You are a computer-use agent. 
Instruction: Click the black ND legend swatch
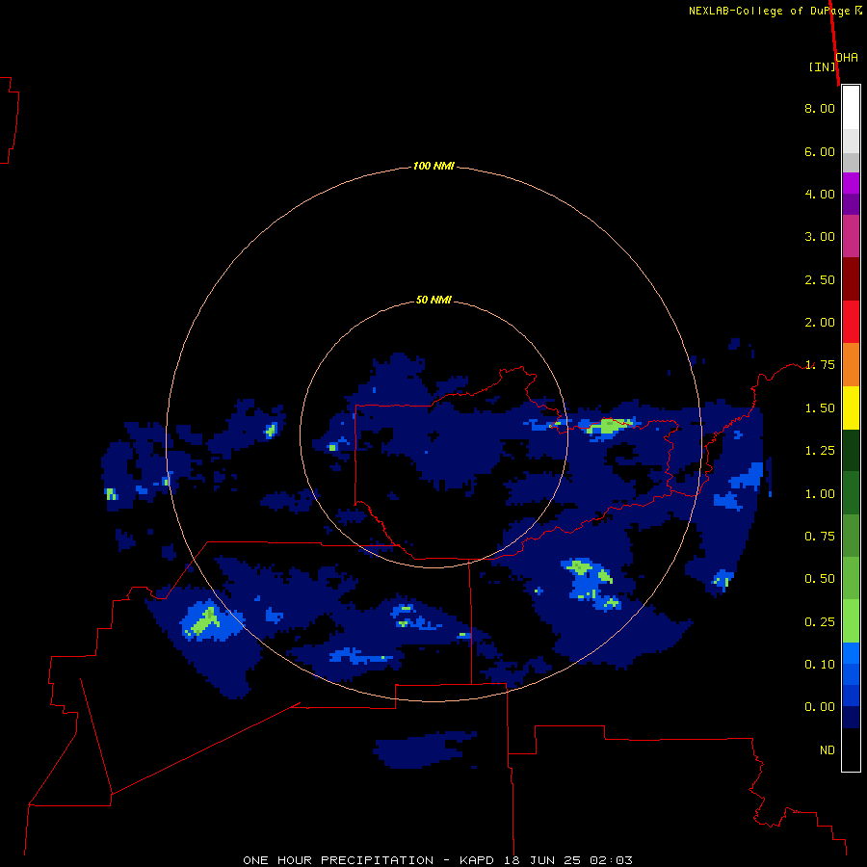(851, 749)
